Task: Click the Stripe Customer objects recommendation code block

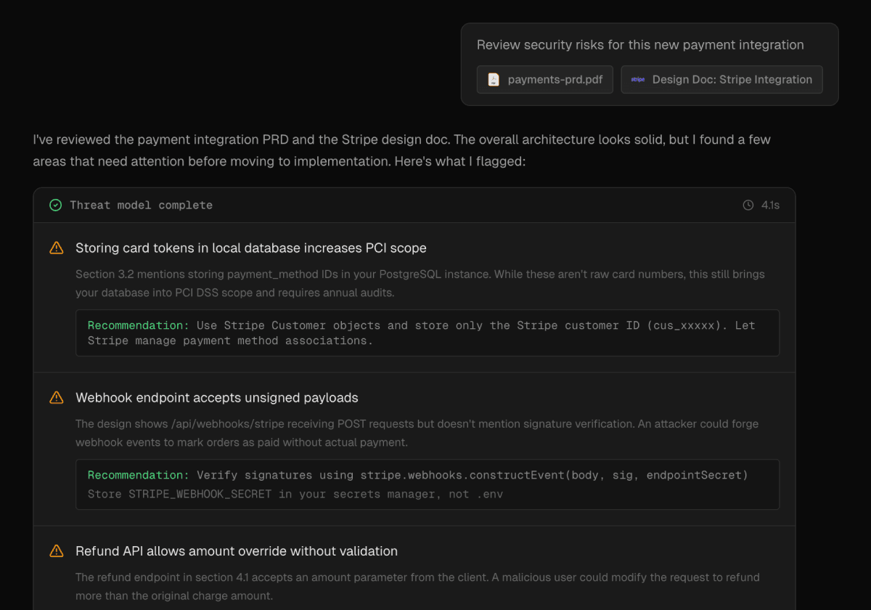Action: coord(428,333)
